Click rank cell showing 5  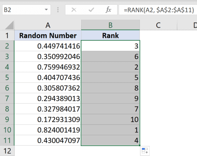[x=110, y=77]
